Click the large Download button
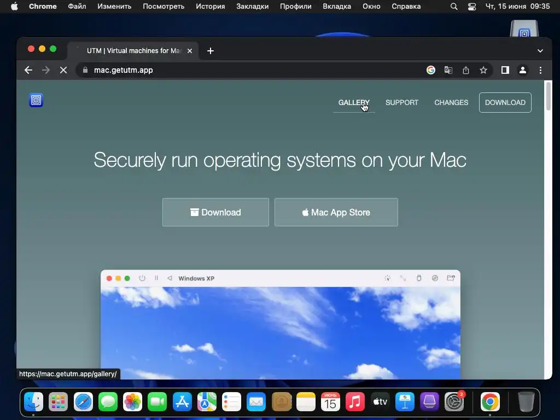Viewport: 560px width, 420px height. coord(215,212)
